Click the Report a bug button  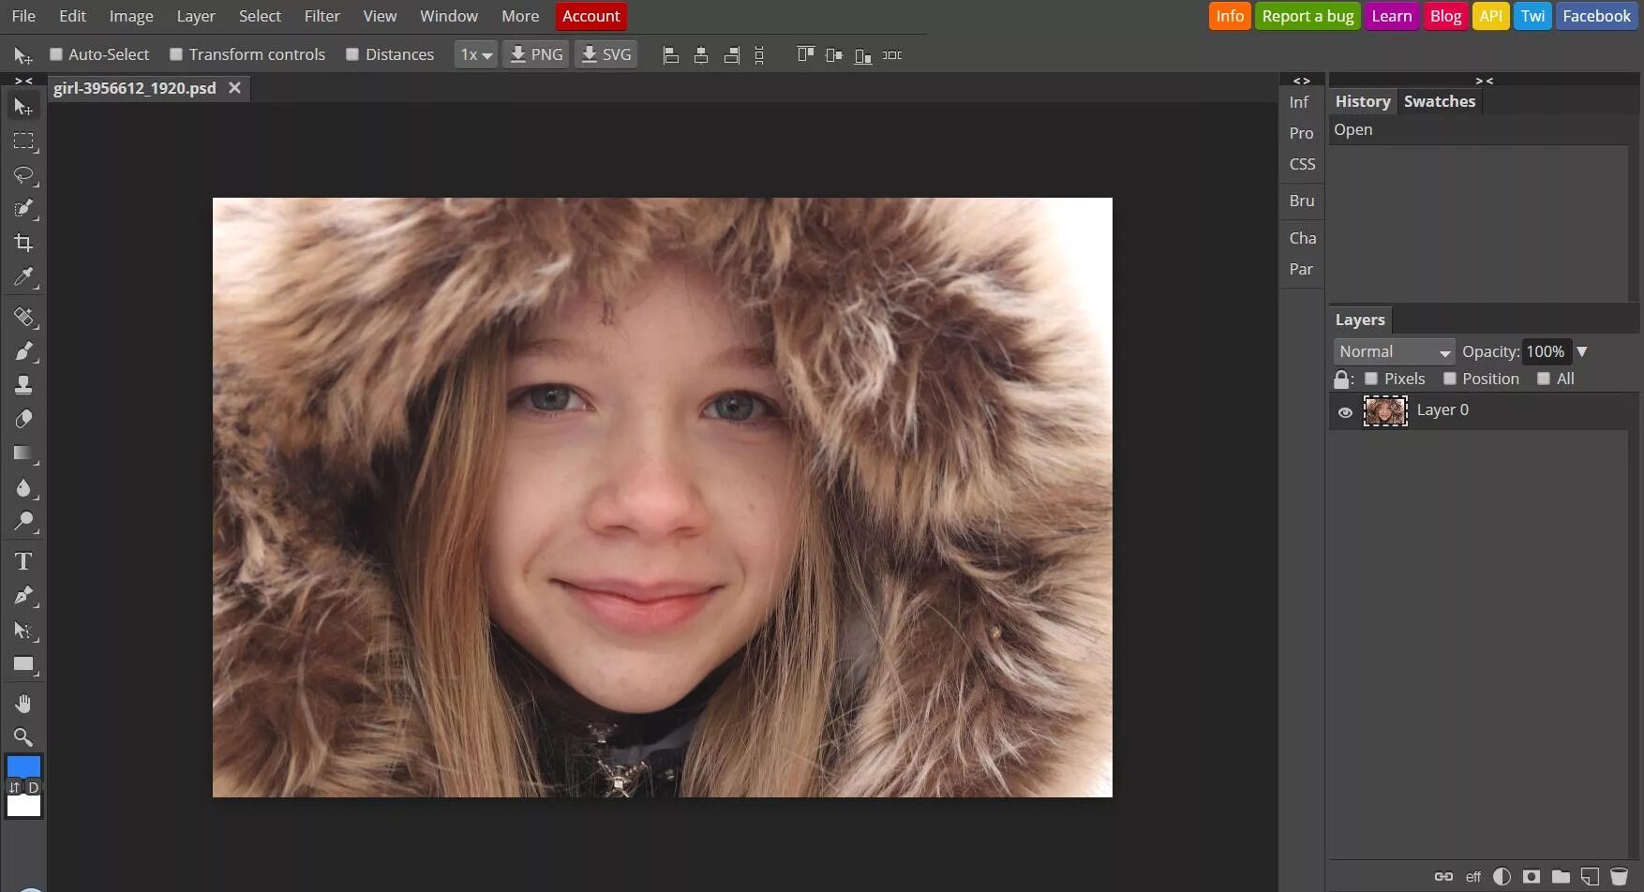click(x=1308, y=16)
